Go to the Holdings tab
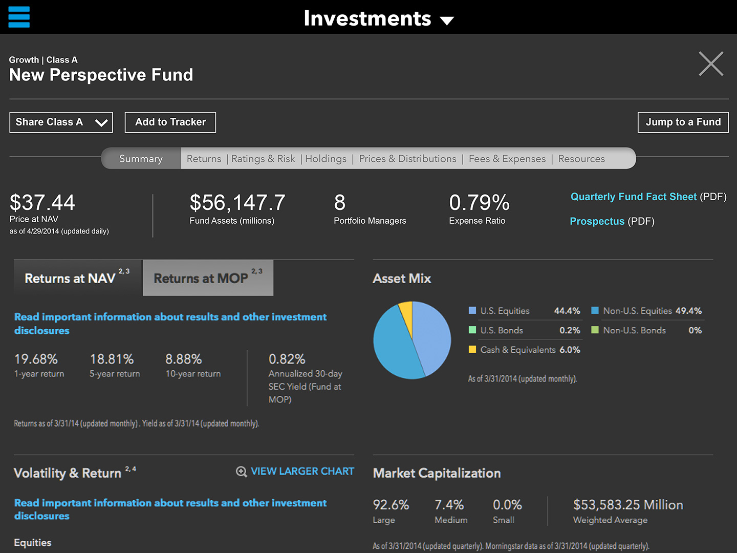This screenshot has width=737, height=553. coord(326,159)
